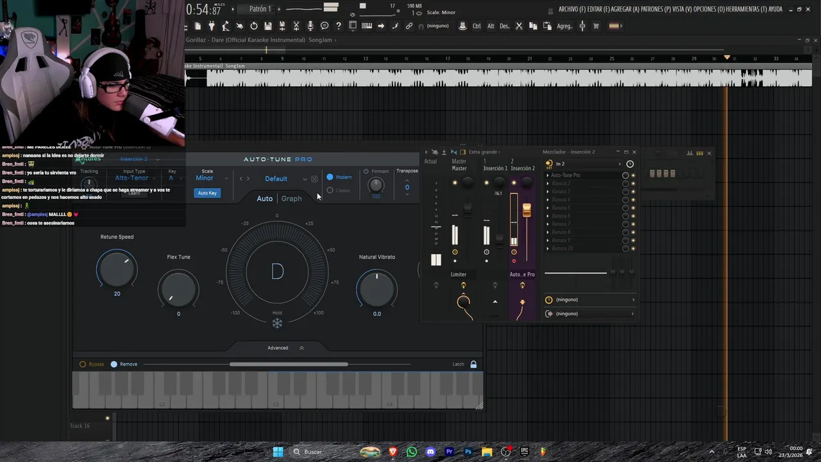The image size is (821, 462).
Task: Open the Scale Minor dropdown
Action: [212, 178]
